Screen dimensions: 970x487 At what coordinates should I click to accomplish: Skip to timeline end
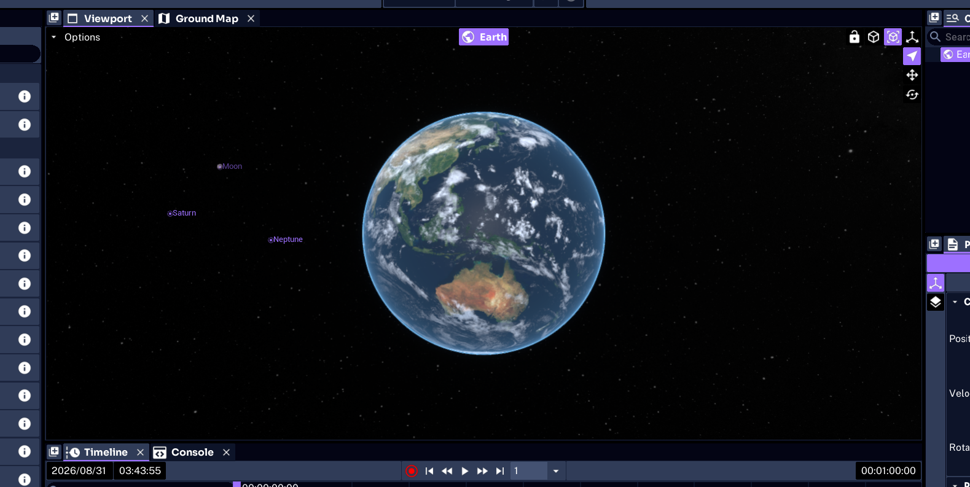click(500, 471)
